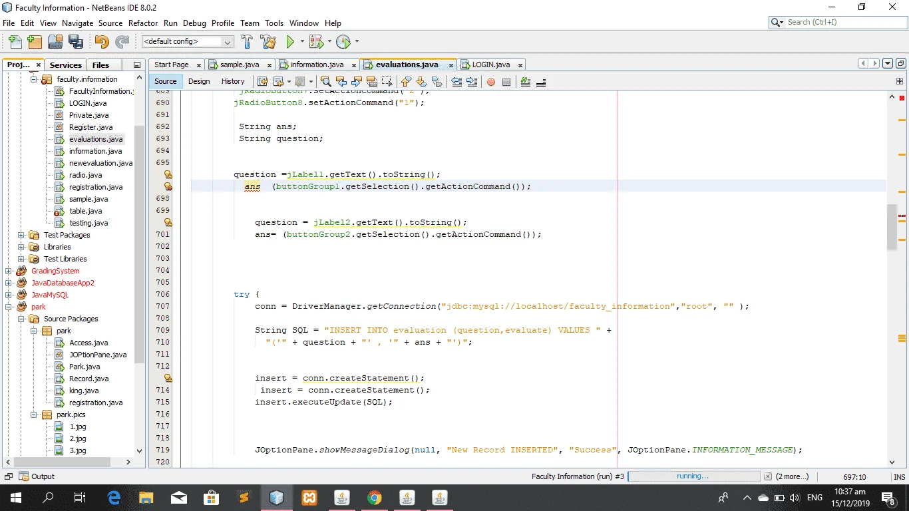Click the editor split grid icon
The height and width of the screenshot is (511, 909).
[900, 81]
